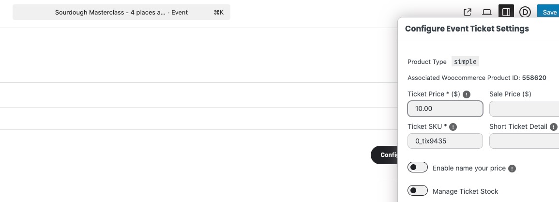This screenshot has height=202, width=559.
Task: Click the Short Ticket Detail input field
Action: pyautogui.click(x=524, y=141)
